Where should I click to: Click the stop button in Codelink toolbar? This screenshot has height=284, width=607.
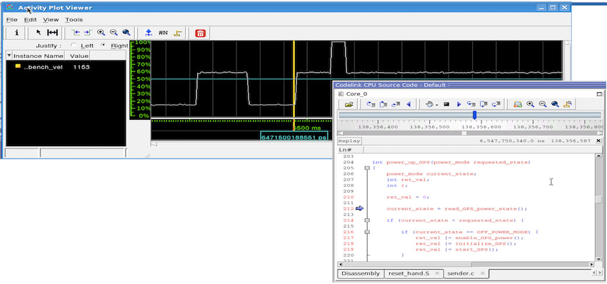pyautogui.click(x=446, y=104)
